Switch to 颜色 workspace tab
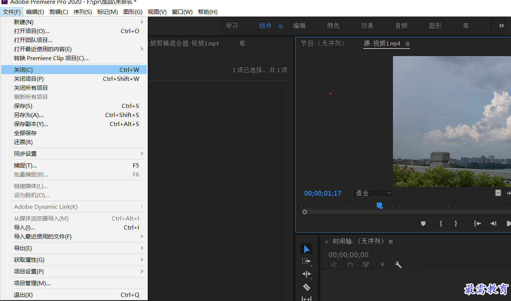 [x=333, y=26]
